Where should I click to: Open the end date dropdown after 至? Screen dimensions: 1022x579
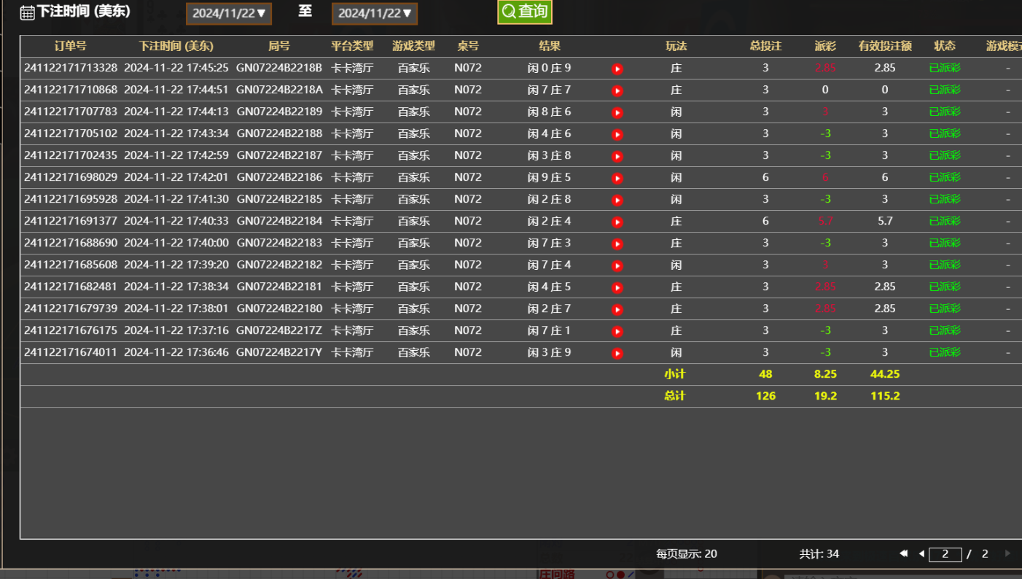pos(375,13)
